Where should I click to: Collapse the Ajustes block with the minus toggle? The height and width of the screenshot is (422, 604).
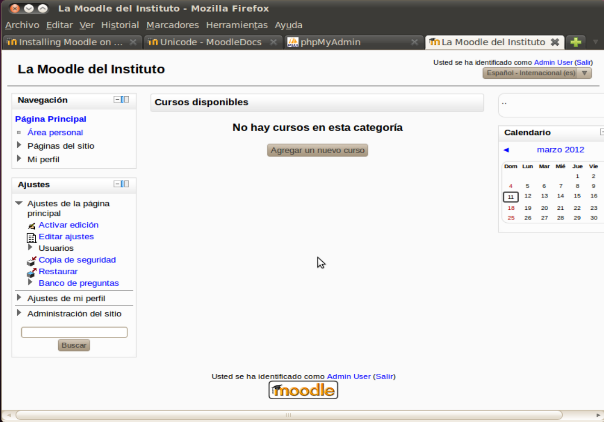coord(117,184)
